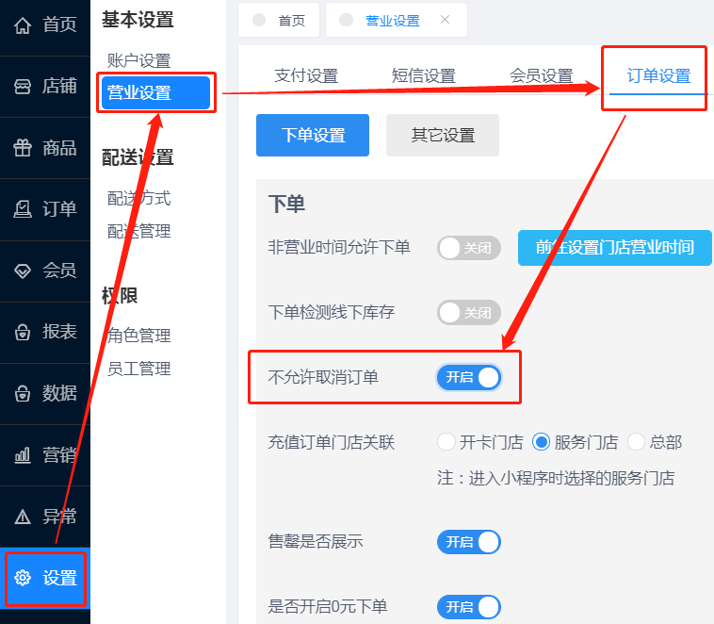Image resolution: width=714 pixels, height=624 pixels.
Task: Toggle 售罄是否展示 switch
Action: (x=468, y=542)
